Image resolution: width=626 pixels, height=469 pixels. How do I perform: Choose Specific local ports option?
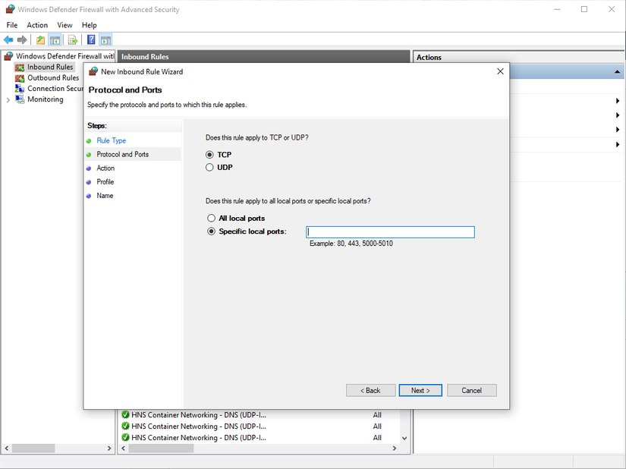click(x=211, y=231)
